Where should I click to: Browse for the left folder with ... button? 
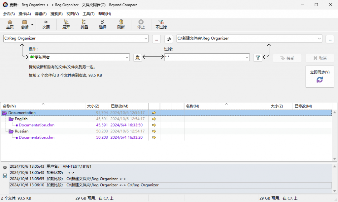[156, 39]
